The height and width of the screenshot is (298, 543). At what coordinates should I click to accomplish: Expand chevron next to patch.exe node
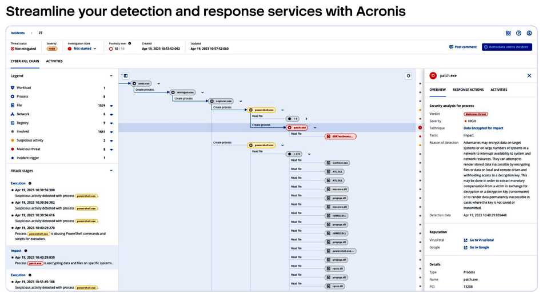(x=315, y=128)
